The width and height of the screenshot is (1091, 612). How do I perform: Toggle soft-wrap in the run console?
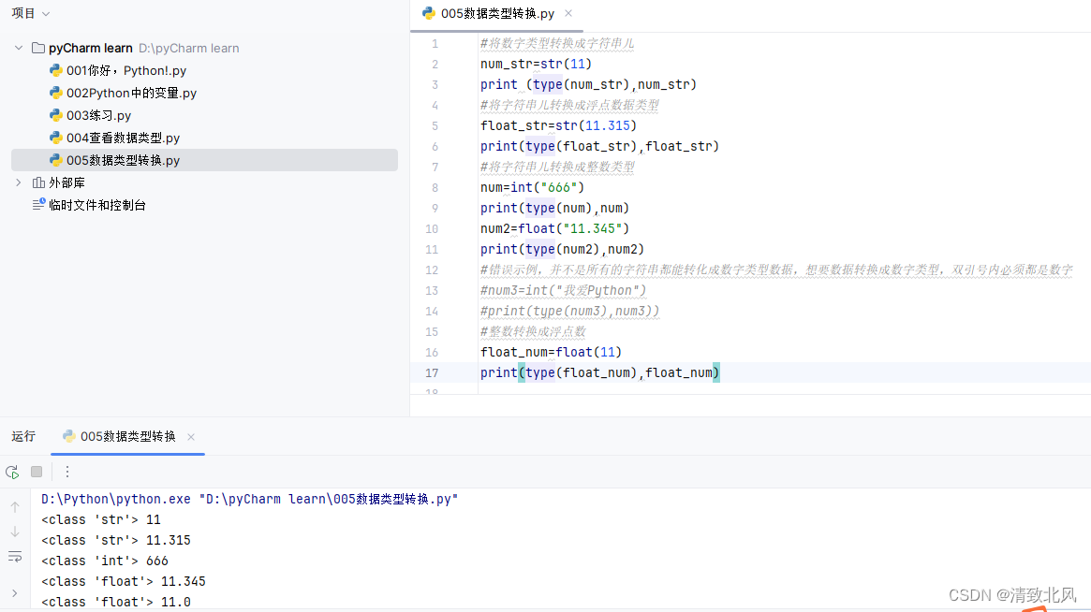point(14,556)
